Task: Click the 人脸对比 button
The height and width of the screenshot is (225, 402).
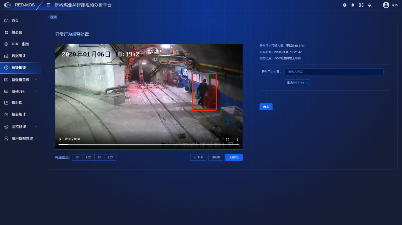Action: 234,157
